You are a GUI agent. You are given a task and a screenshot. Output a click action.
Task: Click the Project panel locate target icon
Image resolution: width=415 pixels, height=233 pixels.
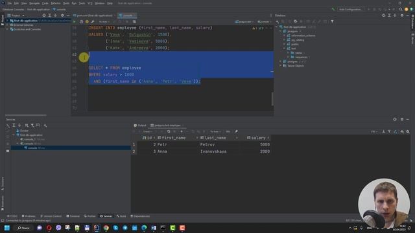click(x=44, y=16)
